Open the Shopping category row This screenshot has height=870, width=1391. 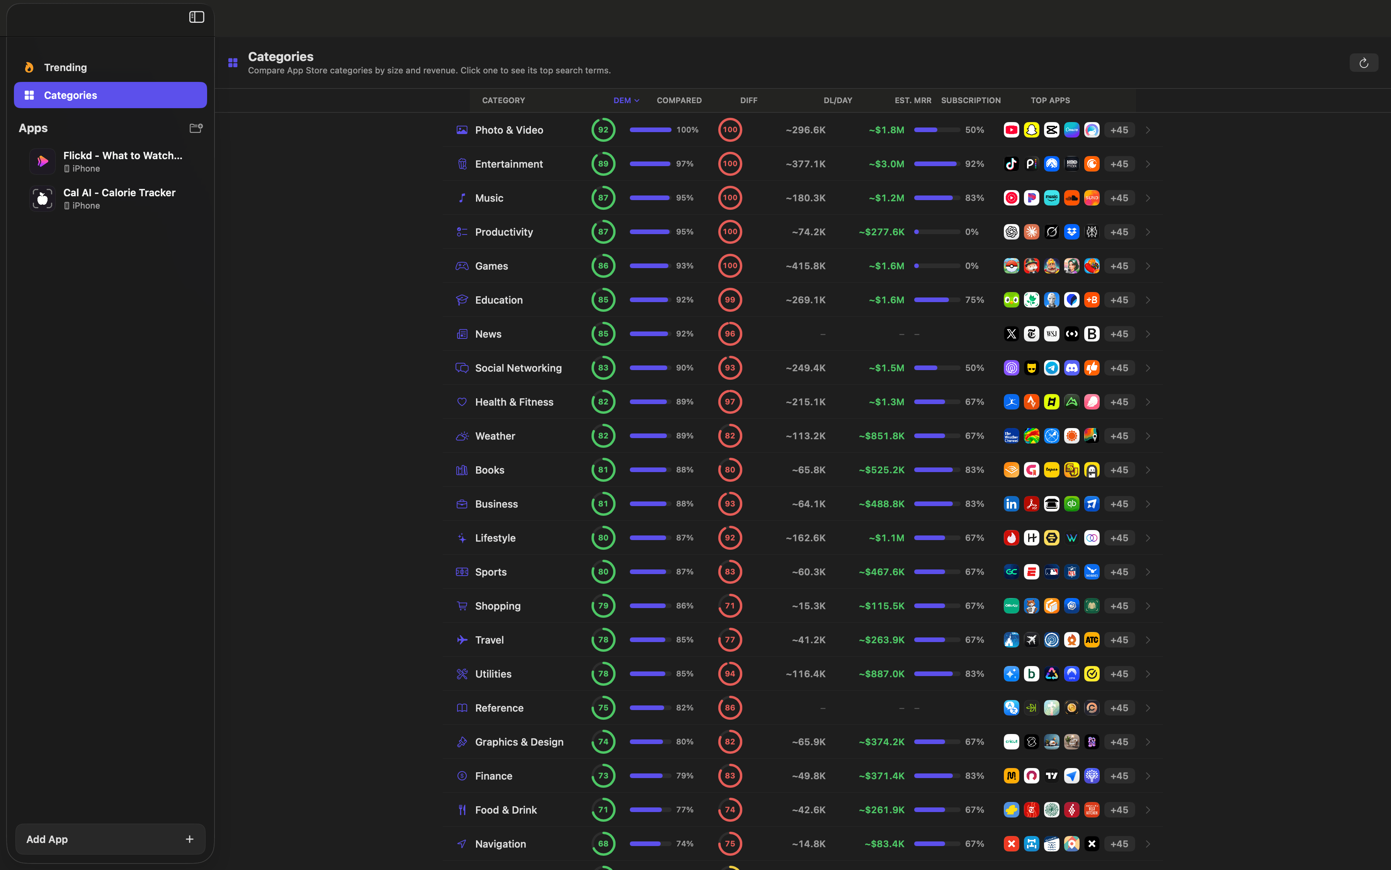pyautogui.click(x=802, y=606)
